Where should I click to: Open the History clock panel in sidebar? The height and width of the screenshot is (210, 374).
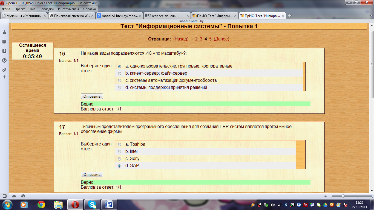4,60
